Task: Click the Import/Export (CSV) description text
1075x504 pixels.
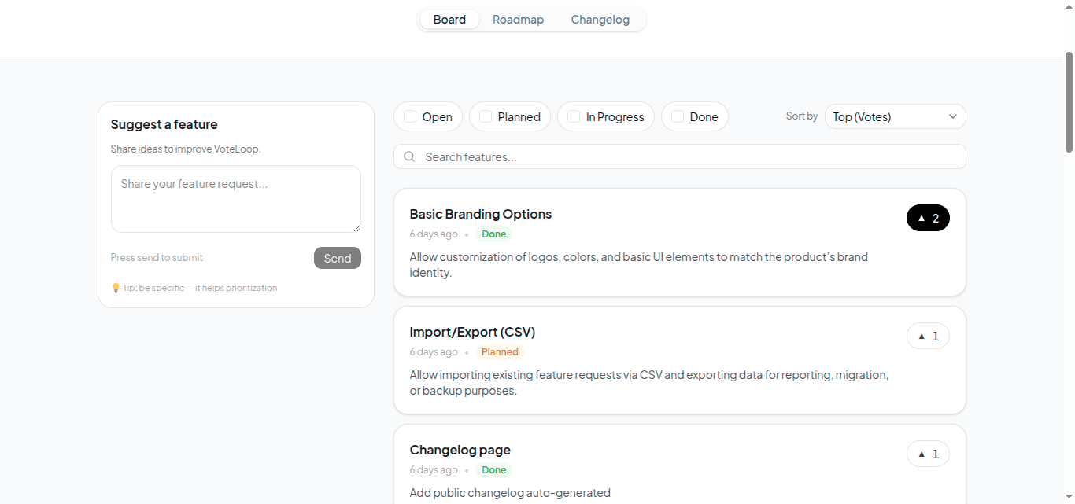Action: tap(649, 382)
